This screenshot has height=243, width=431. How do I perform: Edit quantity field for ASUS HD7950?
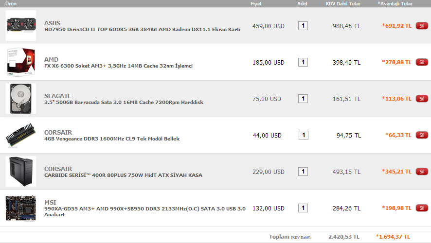(x=303, y=26)
